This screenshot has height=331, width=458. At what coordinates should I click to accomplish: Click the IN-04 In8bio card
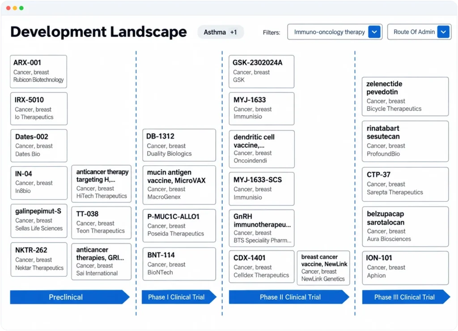point(39,183)
